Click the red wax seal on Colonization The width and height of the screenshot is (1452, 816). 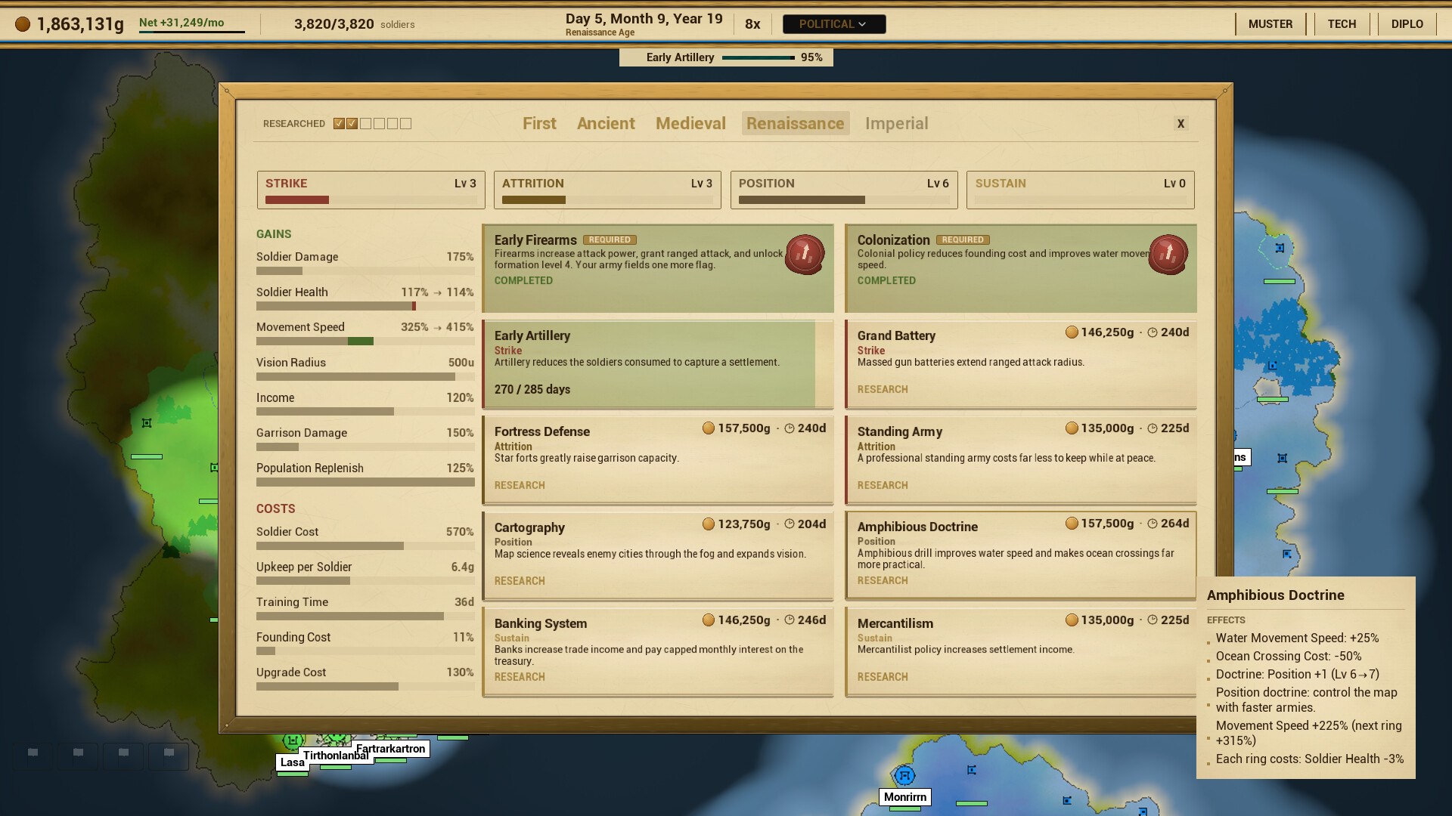pyautogui.click(x=1168, y=255)
